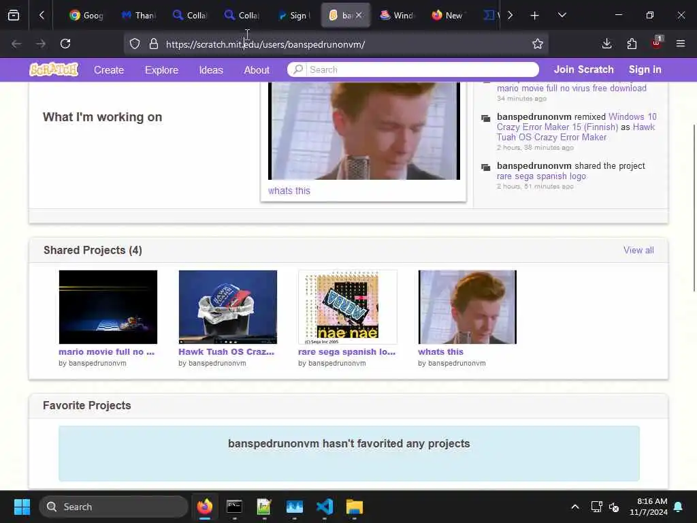Open the extensions puzzle icon
The height and width of the screenshot is (523, 697).
(x=632, y=44)
